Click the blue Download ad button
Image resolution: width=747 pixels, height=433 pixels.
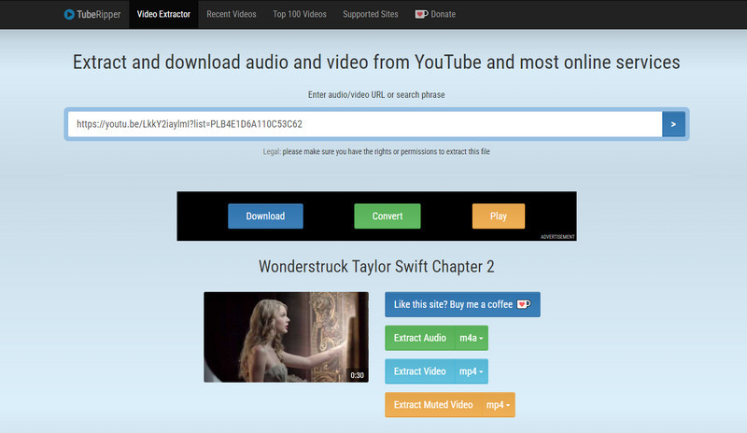pos(265,216)
